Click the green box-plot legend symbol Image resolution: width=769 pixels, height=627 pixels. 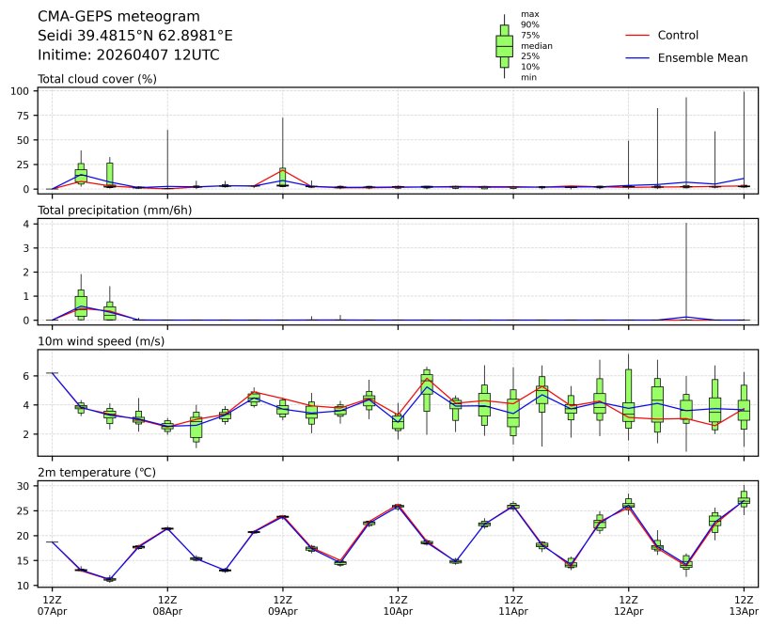504,46
